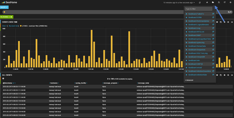
Task: Open the SexiBoard:SenseData dashboard
Action: (197, 46)
